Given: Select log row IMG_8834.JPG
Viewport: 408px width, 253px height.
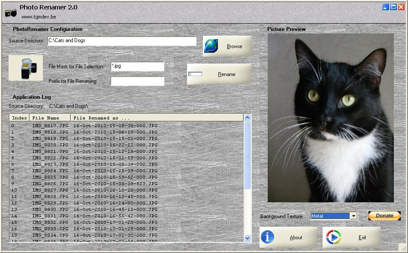Looking at the screenshot, I should pyautogui.click(x=127, y=235).
